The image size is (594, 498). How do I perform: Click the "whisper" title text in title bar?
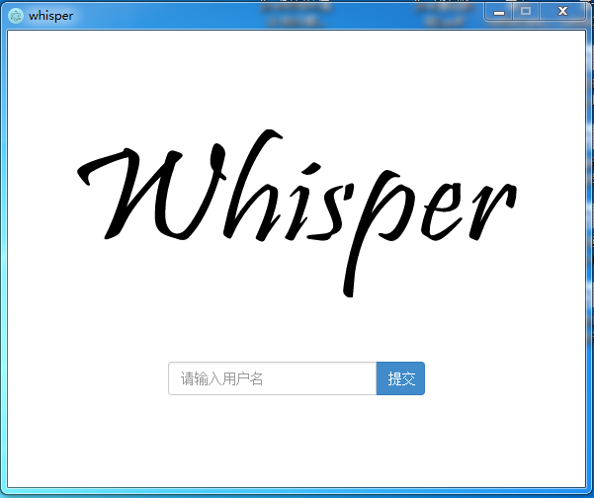(x=50, y=16)
